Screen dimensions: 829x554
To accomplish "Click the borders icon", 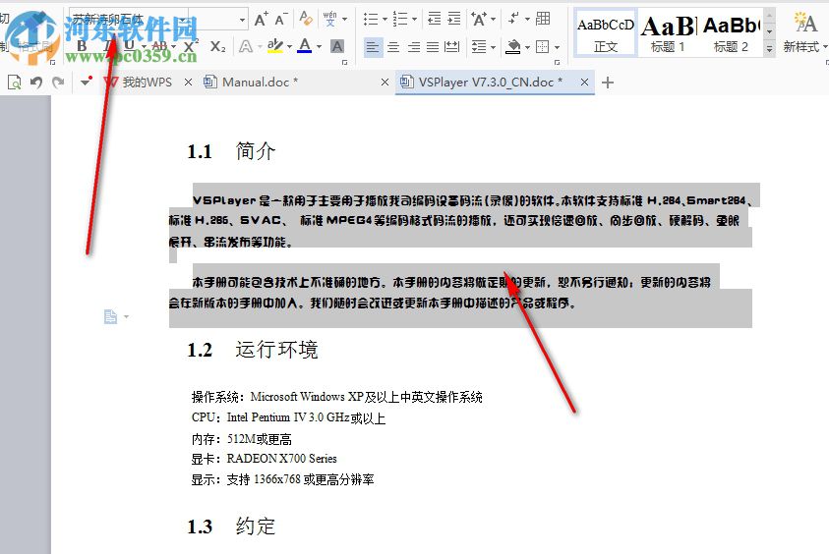I will [x=543, y=47].
